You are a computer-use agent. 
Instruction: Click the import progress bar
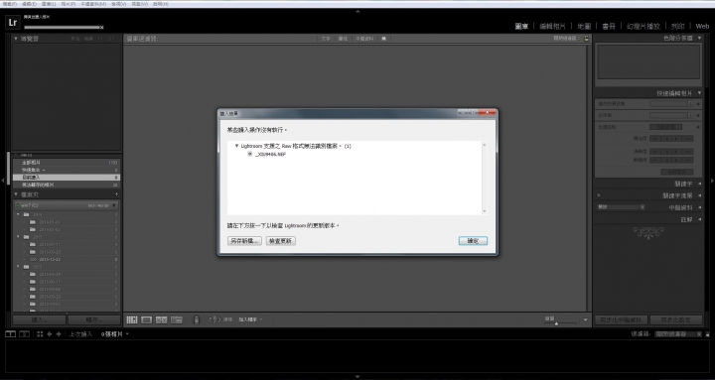click(63, 28)
